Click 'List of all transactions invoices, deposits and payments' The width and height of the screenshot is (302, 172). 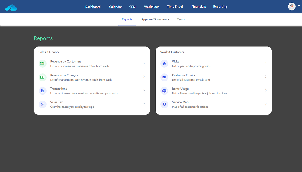[84, 93]
